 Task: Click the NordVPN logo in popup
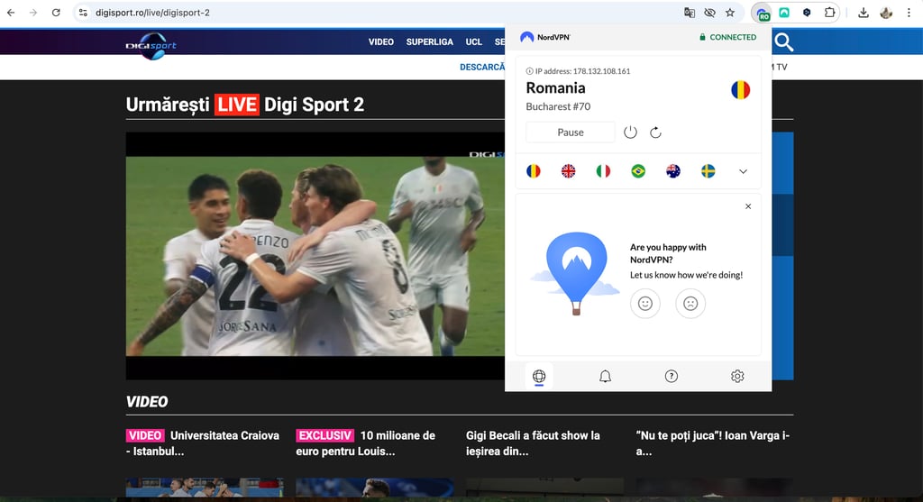click(x=545, y=37)
